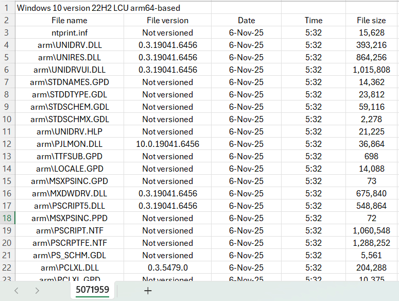Screen dimensions: 399x301
Task: Select cell 'arm\PS_SCHM.GDL'
Action: (x=70, y=256)
